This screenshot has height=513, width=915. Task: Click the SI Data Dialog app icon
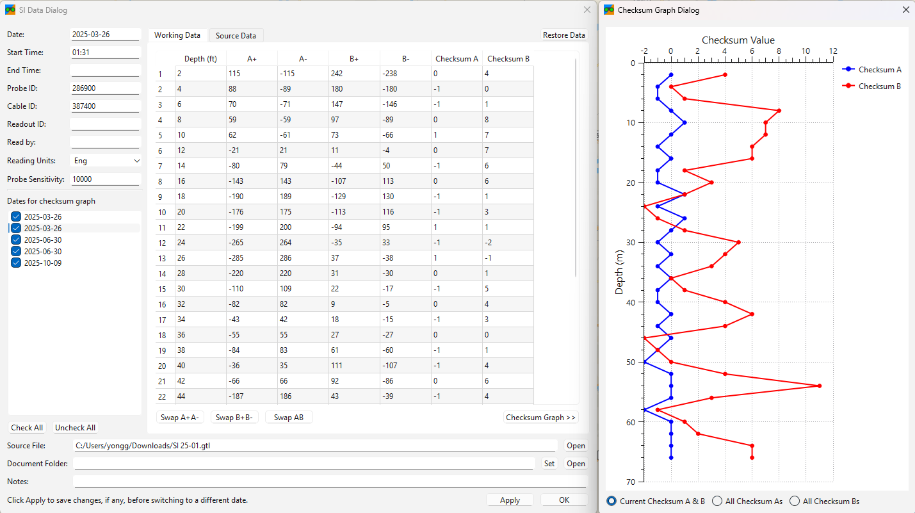coord(10,10)
